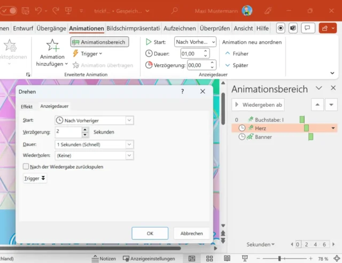Click the comments speech bubble icon

[x=308, y=28]
